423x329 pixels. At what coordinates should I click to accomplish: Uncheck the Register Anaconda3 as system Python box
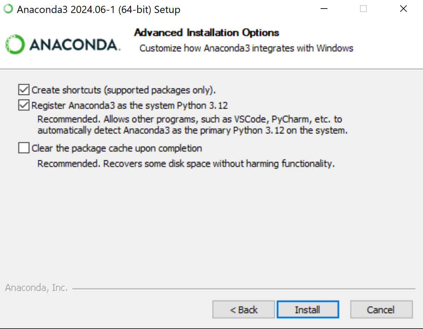click(x=24, y=105)
